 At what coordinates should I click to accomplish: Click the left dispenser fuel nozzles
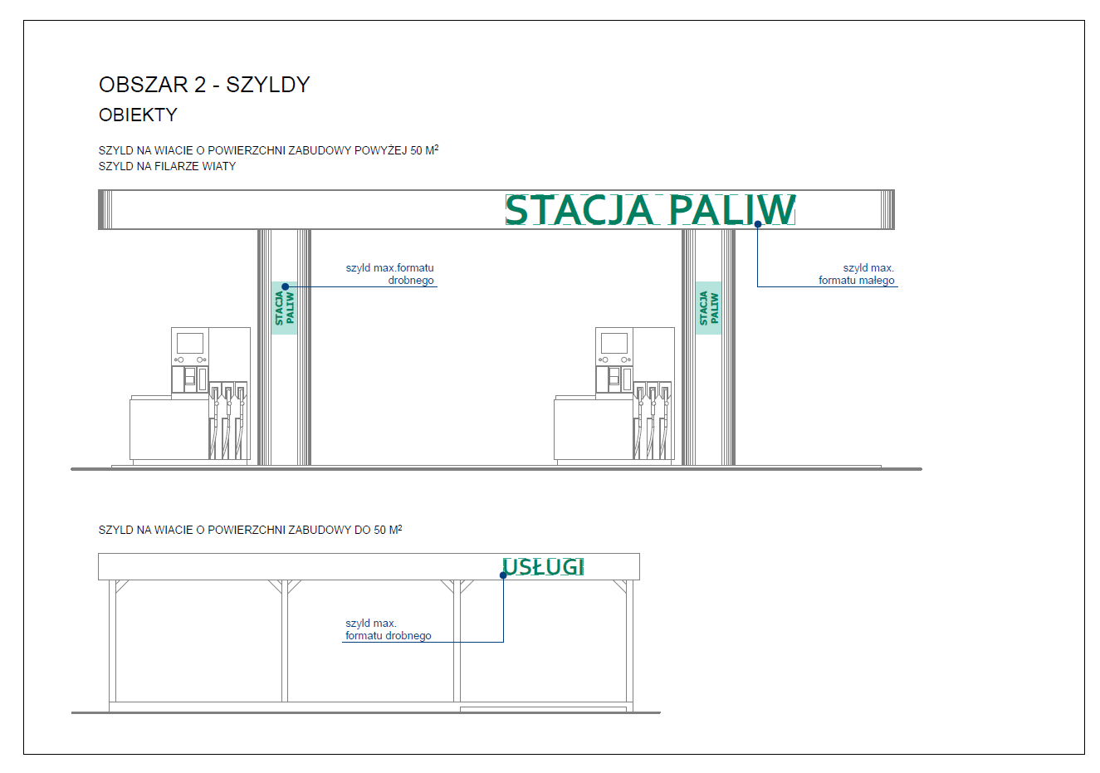(228, 419)
